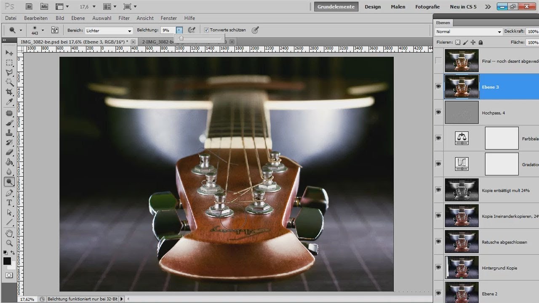The height and width of the screenshot is (303, 539).
Task: Launch Adobe Bridge with Br icon
Action: click(29, 7)
